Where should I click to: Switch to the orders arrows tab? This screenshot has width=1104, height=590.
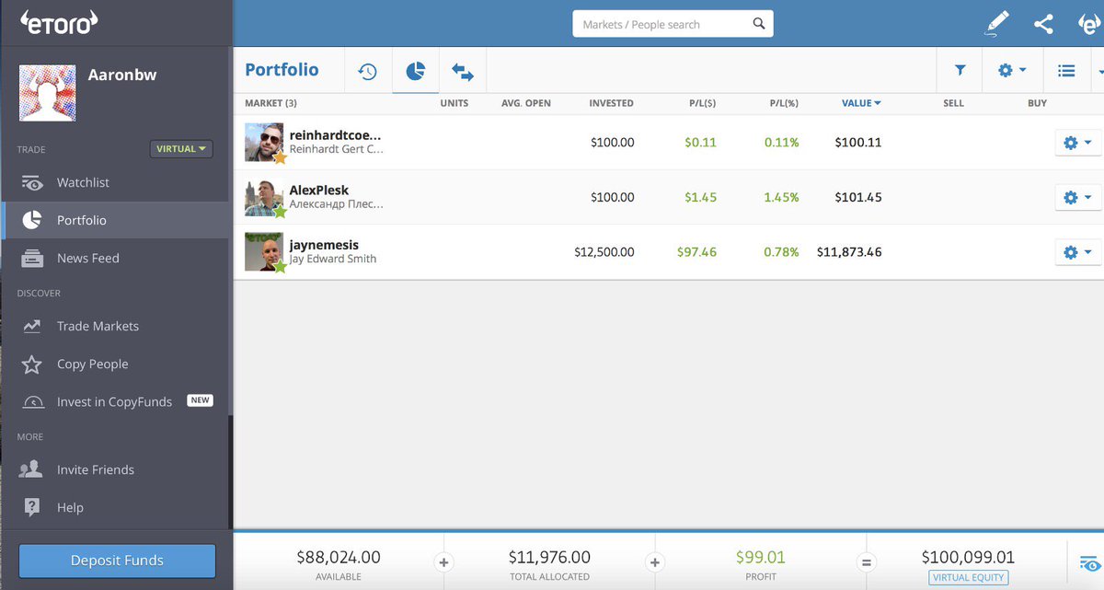(x=463, y=72)
